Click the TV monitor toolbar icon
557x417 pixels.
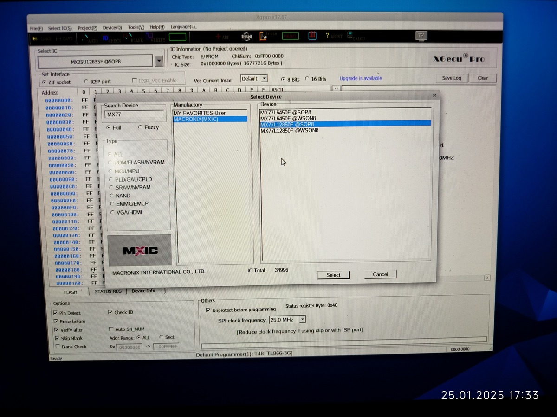pos(421,36)
